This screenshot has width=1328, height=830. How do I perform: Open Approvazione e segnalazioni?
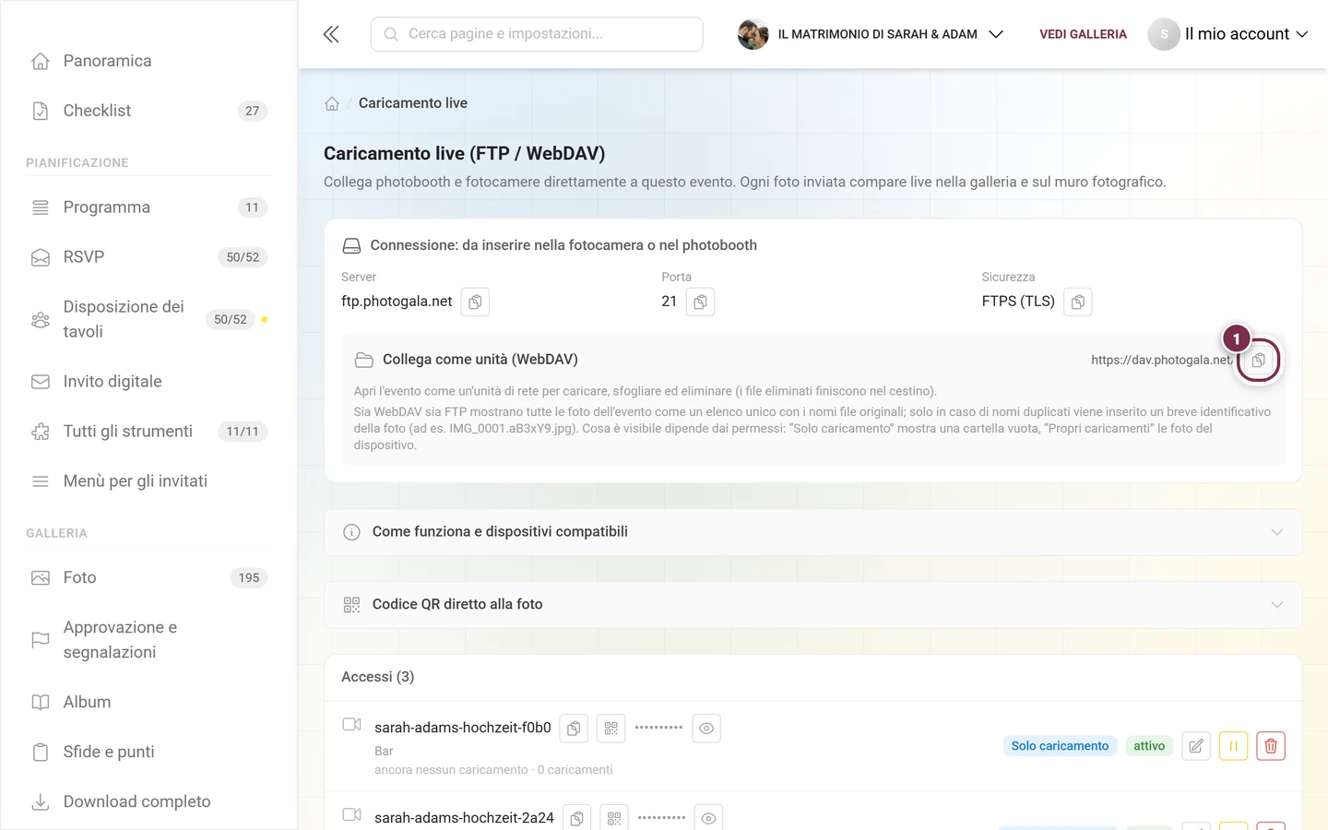[148, 640]
